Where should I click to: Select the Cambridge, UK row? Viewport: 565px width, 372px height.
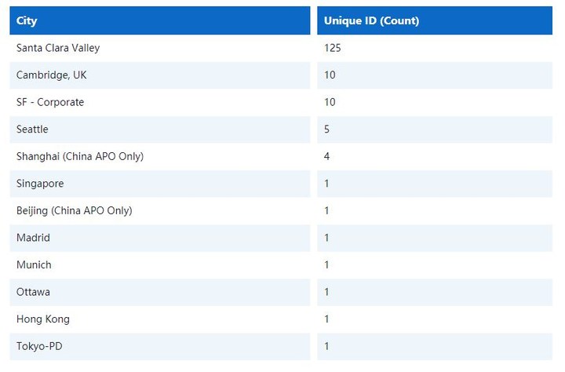click(x=281, y=75)
